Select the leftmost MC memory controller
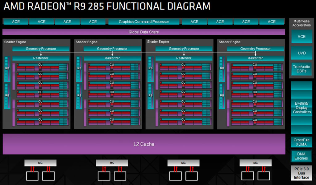The width and height of the screenshot is (316, 185). click(x=40, y=163)
